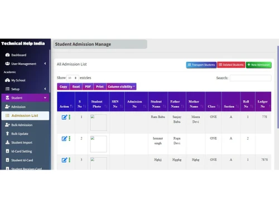Expand the Setup menu arrow
279x209 pixels.
click(45, 89)
